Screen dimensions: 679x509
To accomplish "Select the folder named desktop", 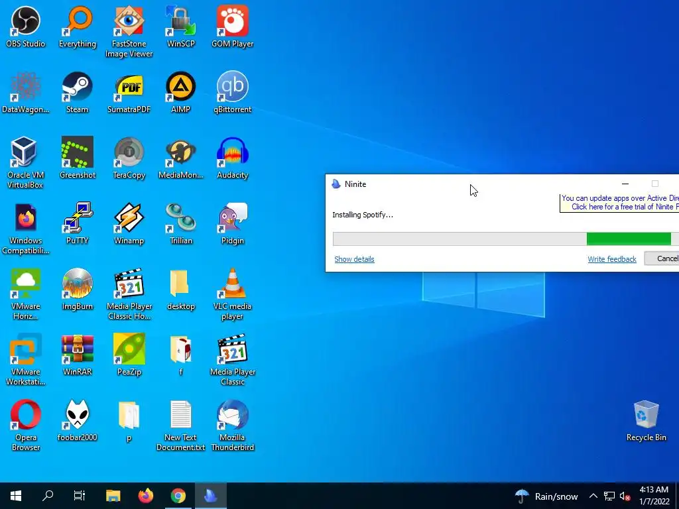I will click(x=181, y=290).
